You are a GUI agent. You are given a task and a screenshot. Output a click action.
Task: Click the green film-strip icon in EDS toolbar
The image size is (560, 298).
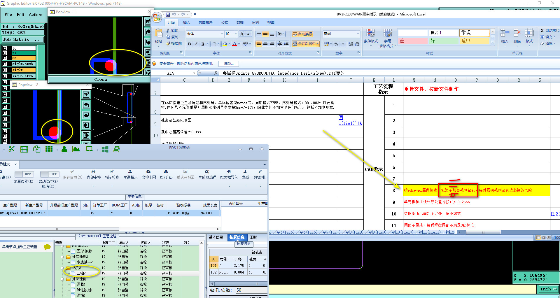[x=24, y=149]
